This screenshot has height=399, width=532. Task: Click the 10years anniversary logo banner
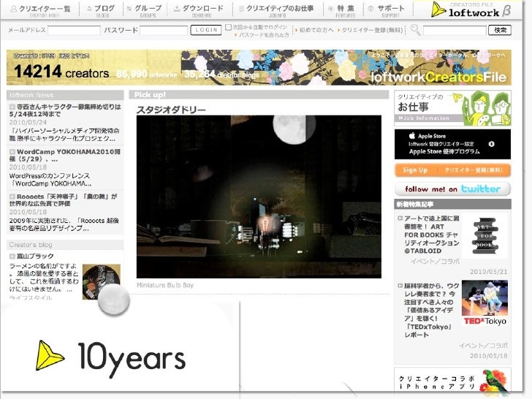[x=111, y=359]
